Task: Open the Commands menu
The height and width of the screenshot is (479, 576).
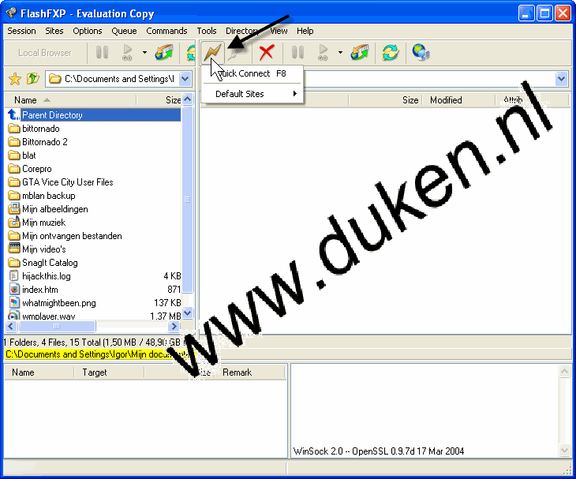Action: pyautogui.click(x=166, y=31)
